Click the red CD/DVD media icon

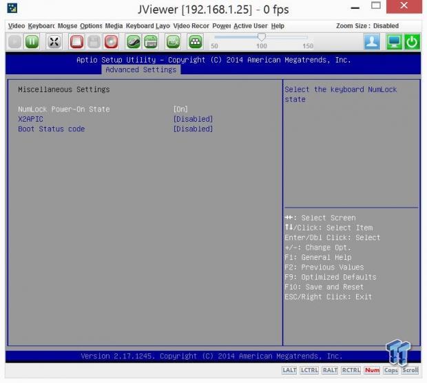(x=111, y=42)
